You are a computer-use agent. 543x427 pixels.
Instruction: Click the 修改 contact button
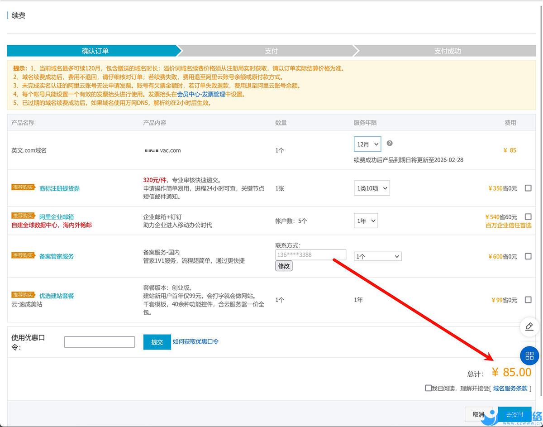(x=284, y=266)
